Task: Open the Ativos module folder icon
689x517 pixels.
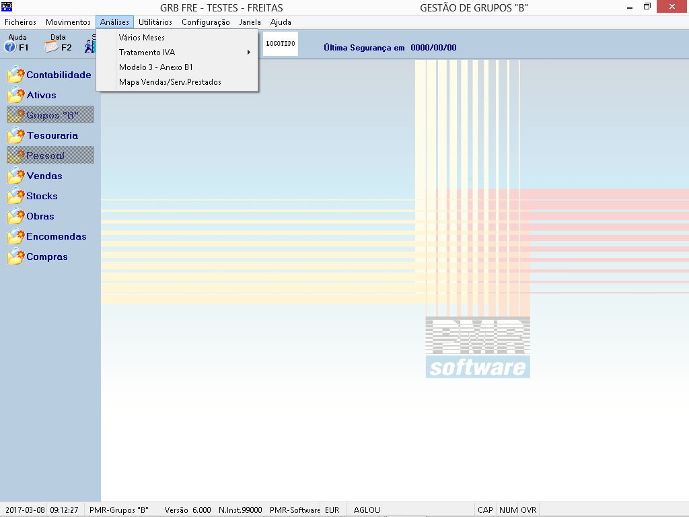Action: (16, 95)
